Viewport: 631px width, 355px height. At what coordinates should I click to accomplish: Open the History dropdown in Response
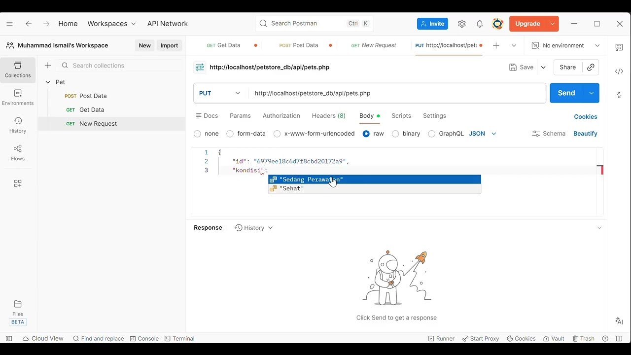254,228
